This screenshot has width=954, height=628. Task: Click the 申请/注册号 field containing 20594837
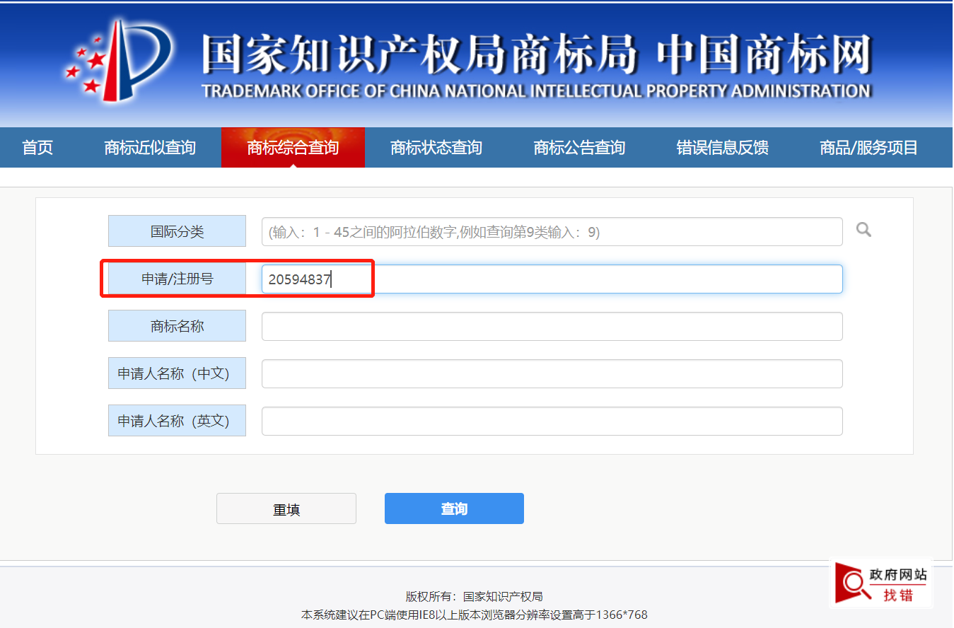click(x=552, y=279)
